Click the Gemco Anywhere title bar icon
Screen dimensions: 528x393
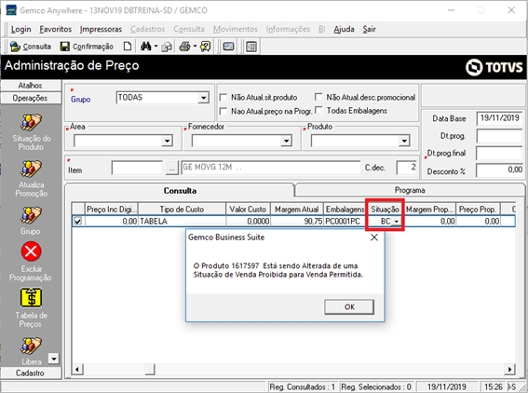(11, 10)
